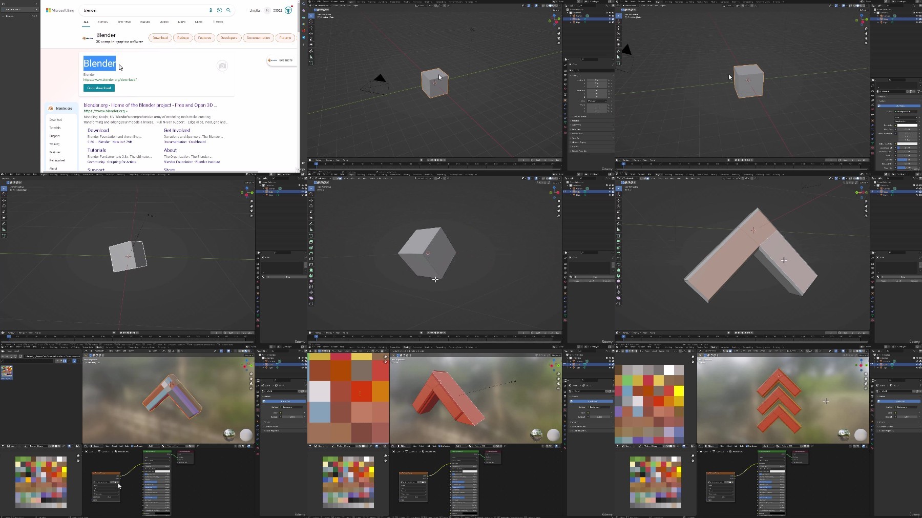
Task: Open the MORE menu on Bing tabs
Action: pos(218,22)
